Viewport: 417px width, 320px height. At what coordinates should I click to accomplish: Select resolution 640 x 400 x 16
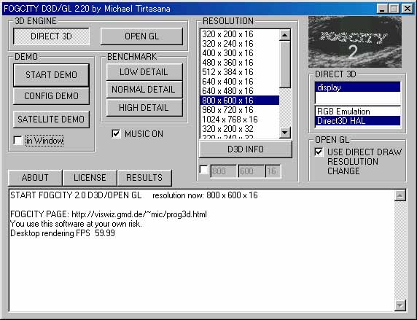coord(240,82)
